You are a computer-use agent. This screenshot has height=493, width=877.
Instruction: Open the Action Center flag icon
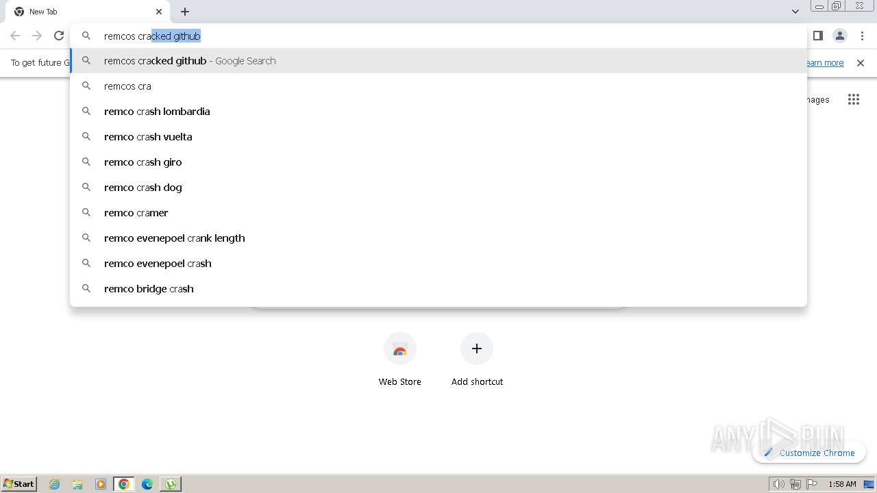812,484
